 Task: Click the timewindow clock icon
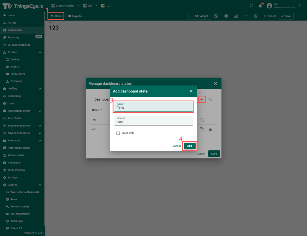tap(216, 16)
